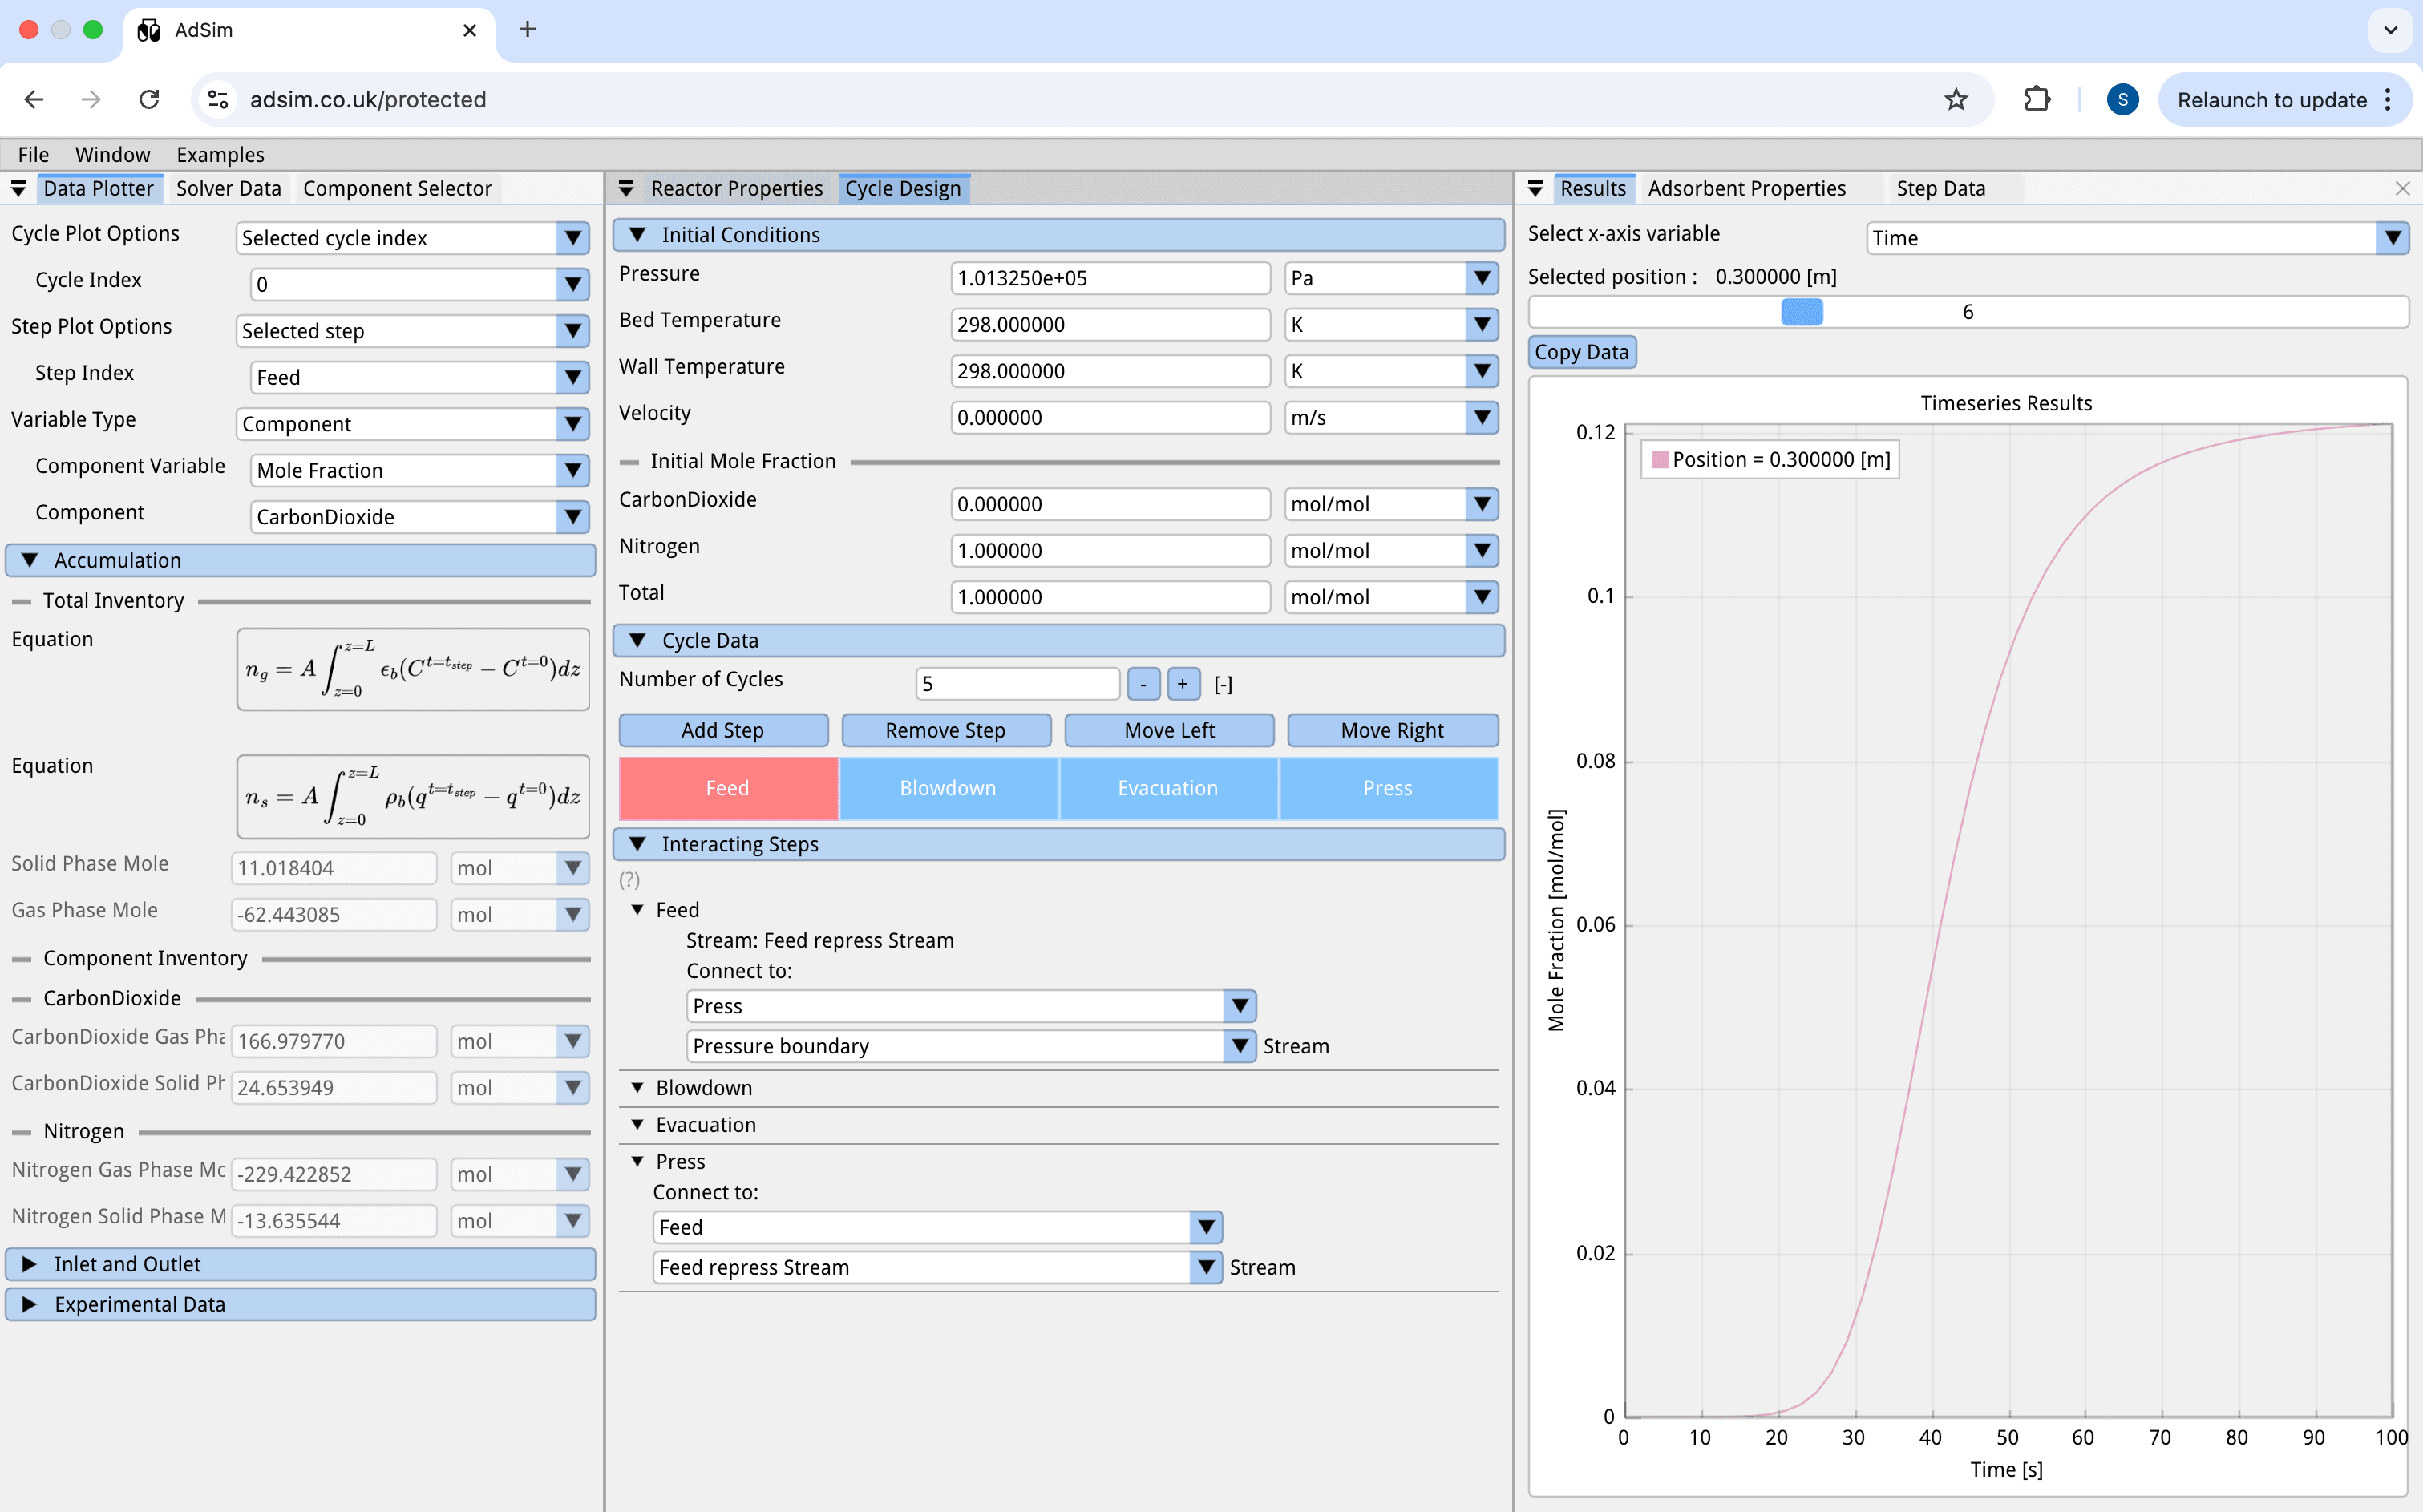This screenshot has width=2423, height=1512.
Task: Click the interacting steps help (?) icon
Action: pyautogui.click(x=629, y=880)
